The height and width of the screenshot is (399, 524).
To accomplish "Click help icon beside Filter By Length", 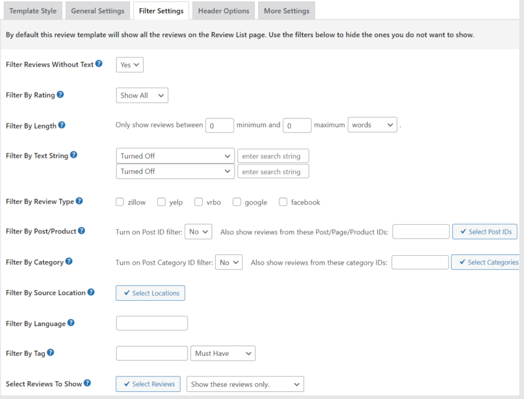I will pos(61,125).
